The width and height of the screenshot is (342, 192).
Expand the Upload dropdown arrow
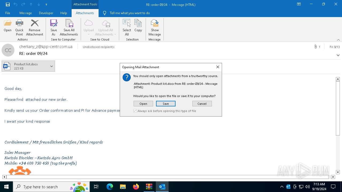coord(88,34)
